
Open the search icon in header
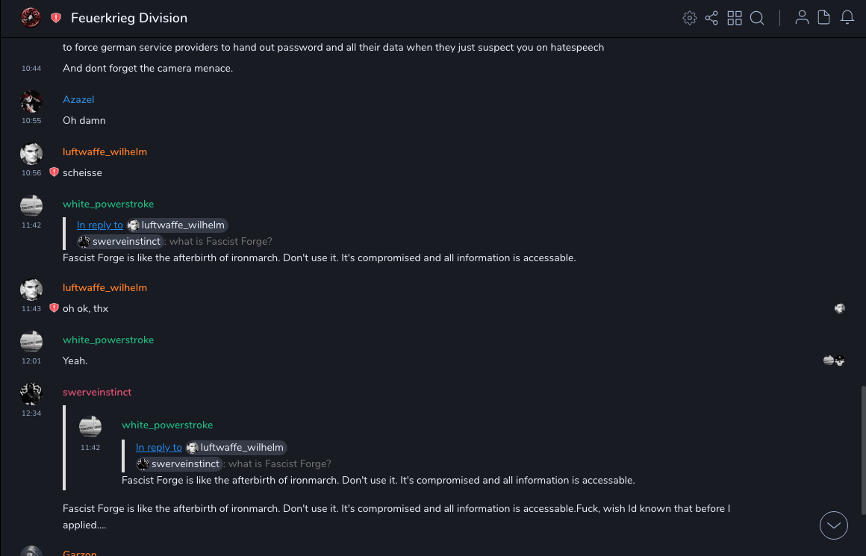coord(757,18)
